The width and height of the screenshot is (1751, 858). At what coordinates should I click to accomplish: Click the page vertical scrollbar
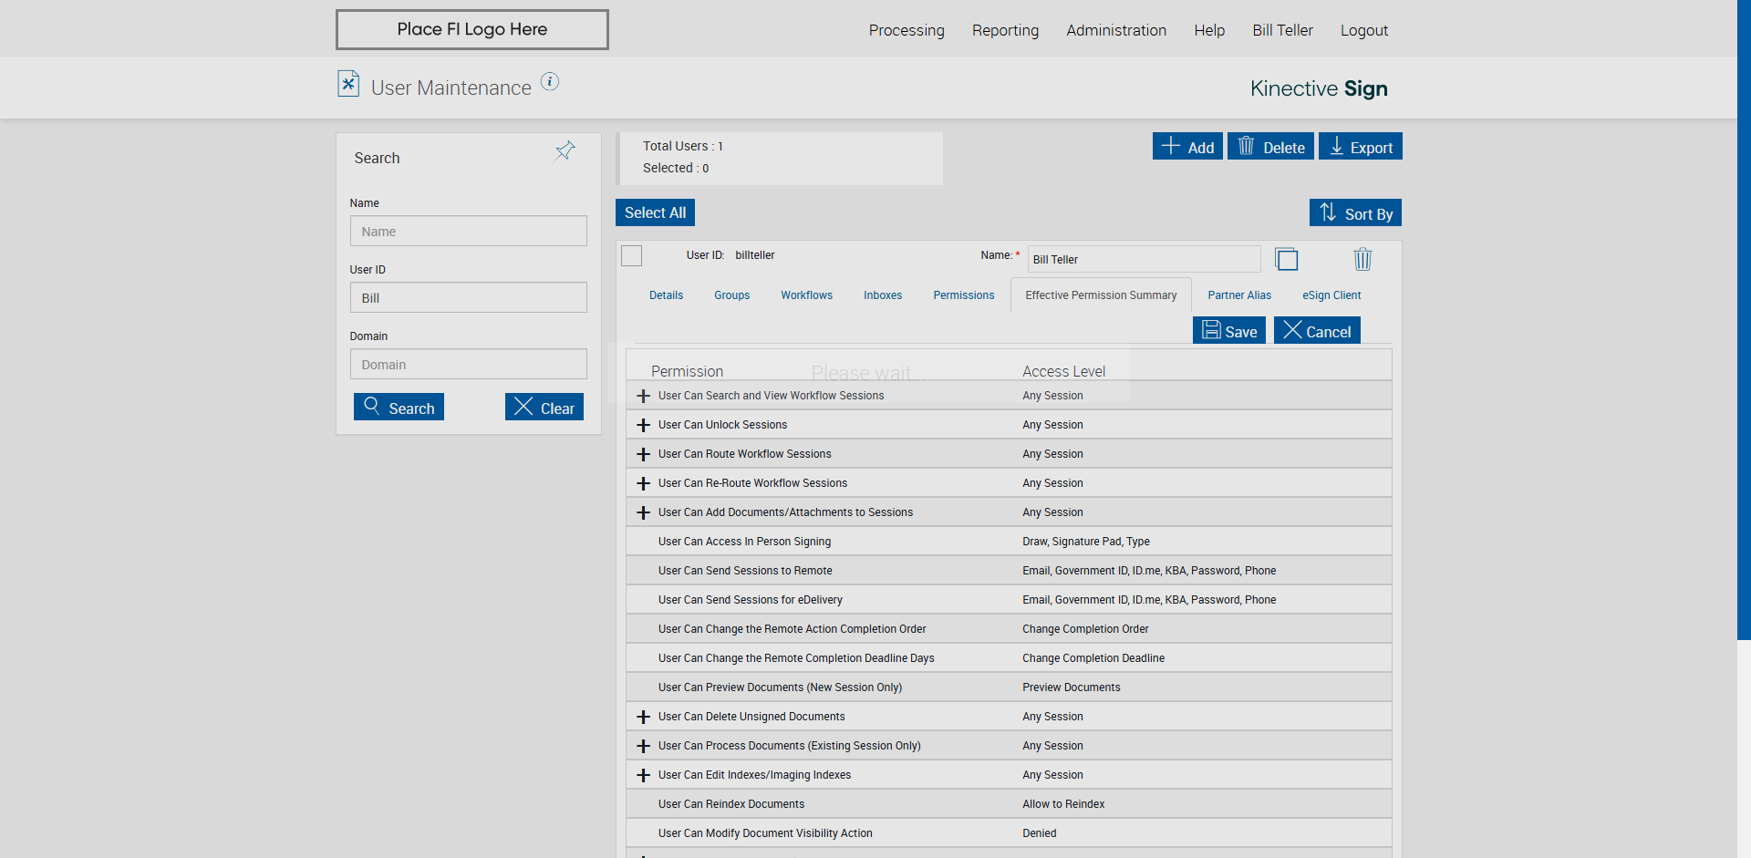(1744, 319)
